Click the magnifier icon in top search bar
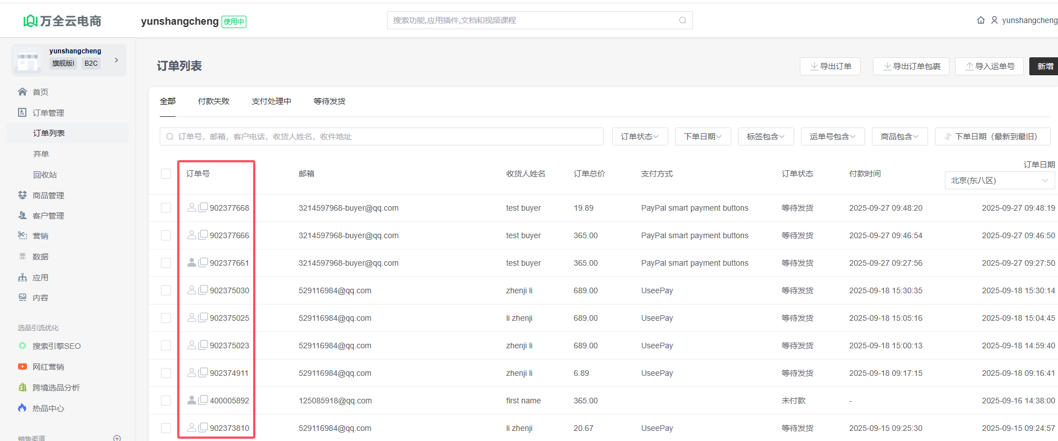Image resolution: width=1058 pixels, height=441 pixels. tap(682, 20)
